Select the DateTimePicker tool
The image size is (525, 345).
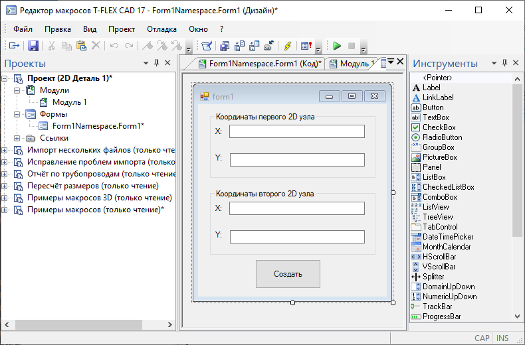coord(448,237)
